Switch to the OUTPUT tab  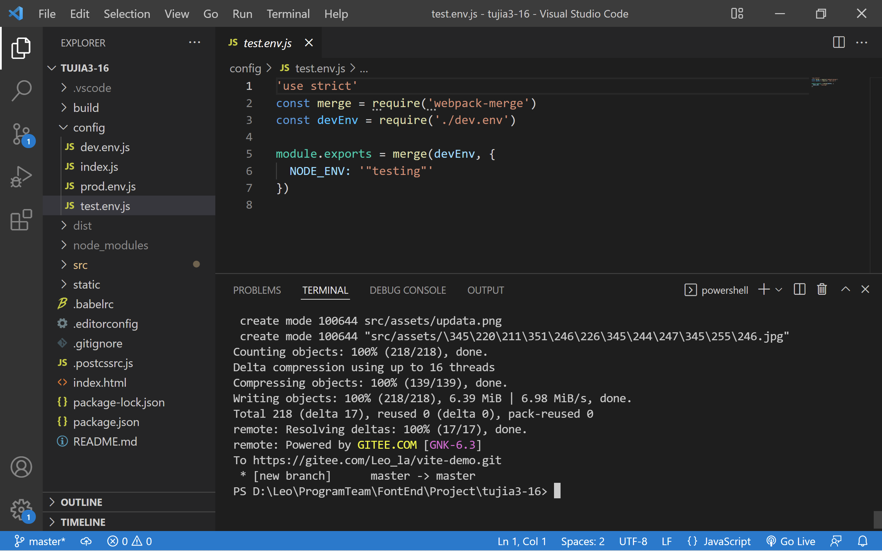(485, 290)
